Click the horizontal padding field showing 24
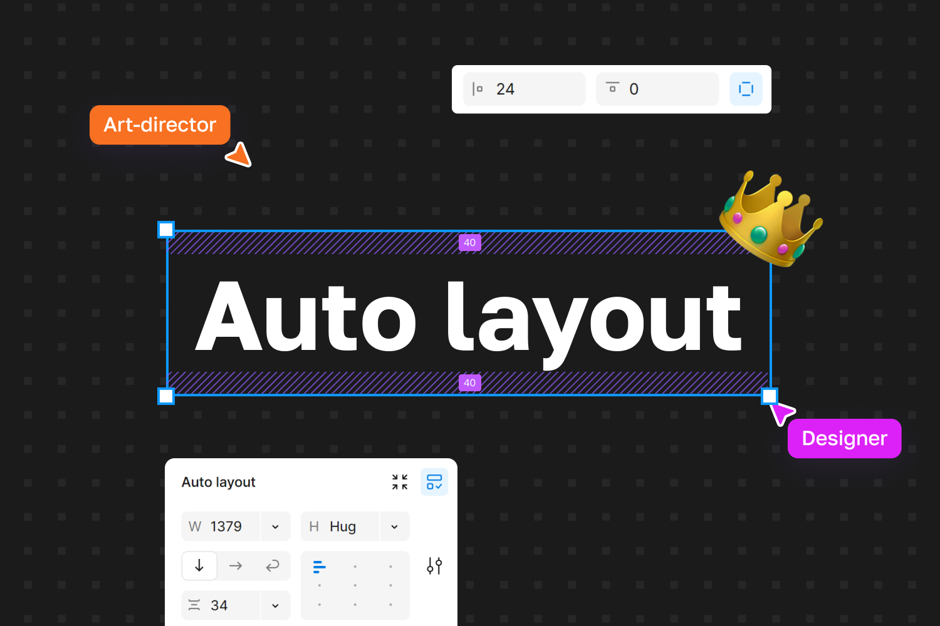Screen dimensions: 940x626 coord(525,89)
